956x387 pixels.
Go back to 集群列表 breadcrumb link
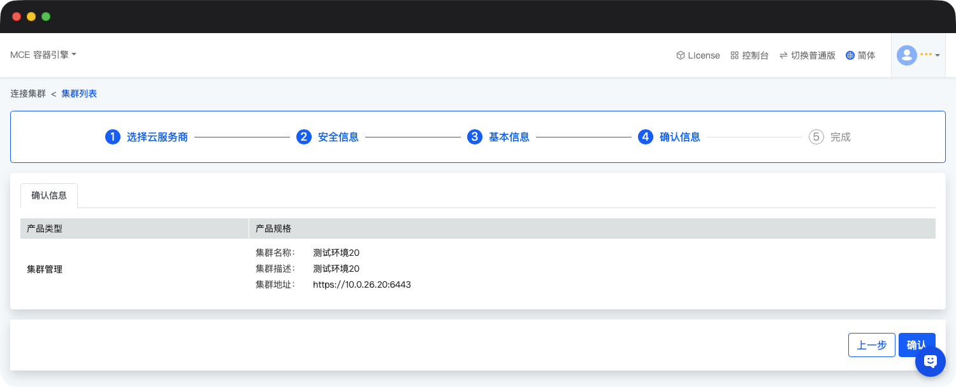(79, 94)
